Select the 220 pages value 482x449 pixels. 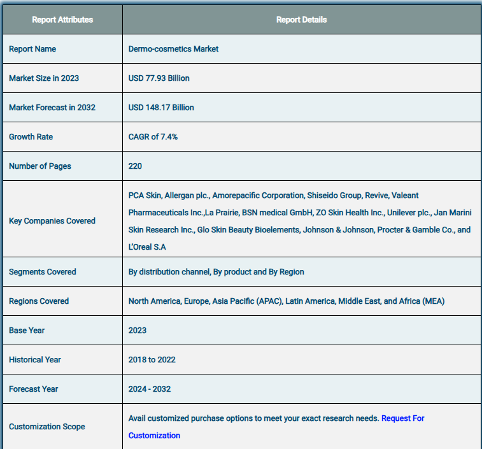pyautogui.click(x=135, y=166)
